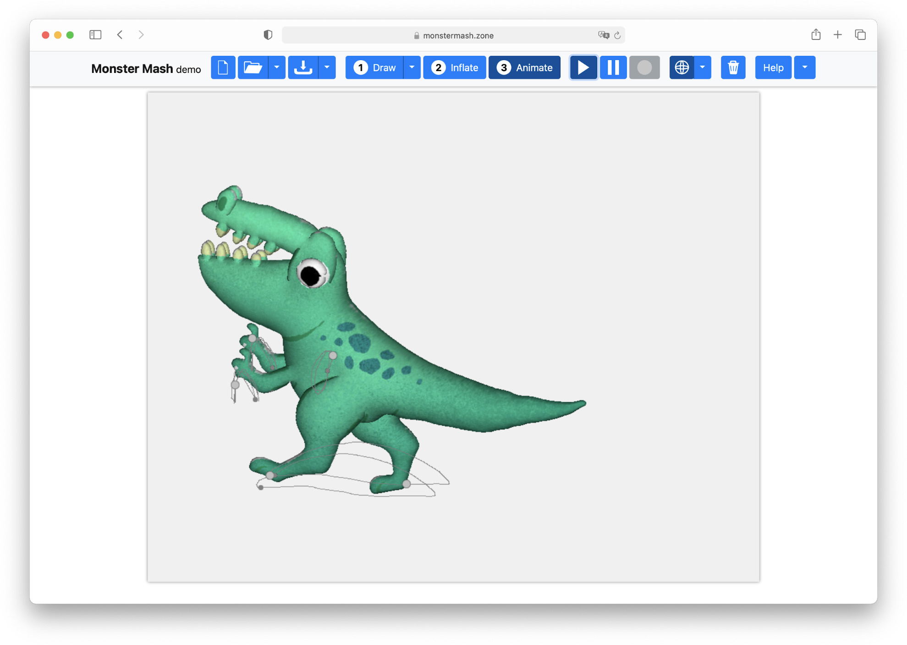Expand the save options dropdown arrow
907x645 pixels.
[x=327, y=67]
